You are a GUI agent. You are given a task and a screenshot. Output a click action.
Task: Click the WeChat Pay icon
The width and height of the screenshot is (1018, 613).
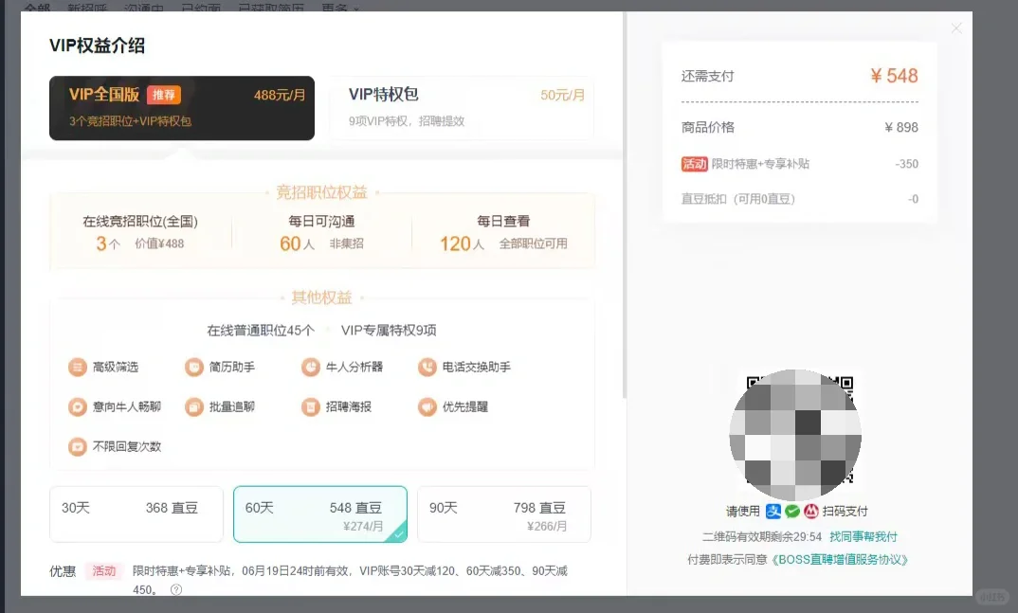point(792,512)
